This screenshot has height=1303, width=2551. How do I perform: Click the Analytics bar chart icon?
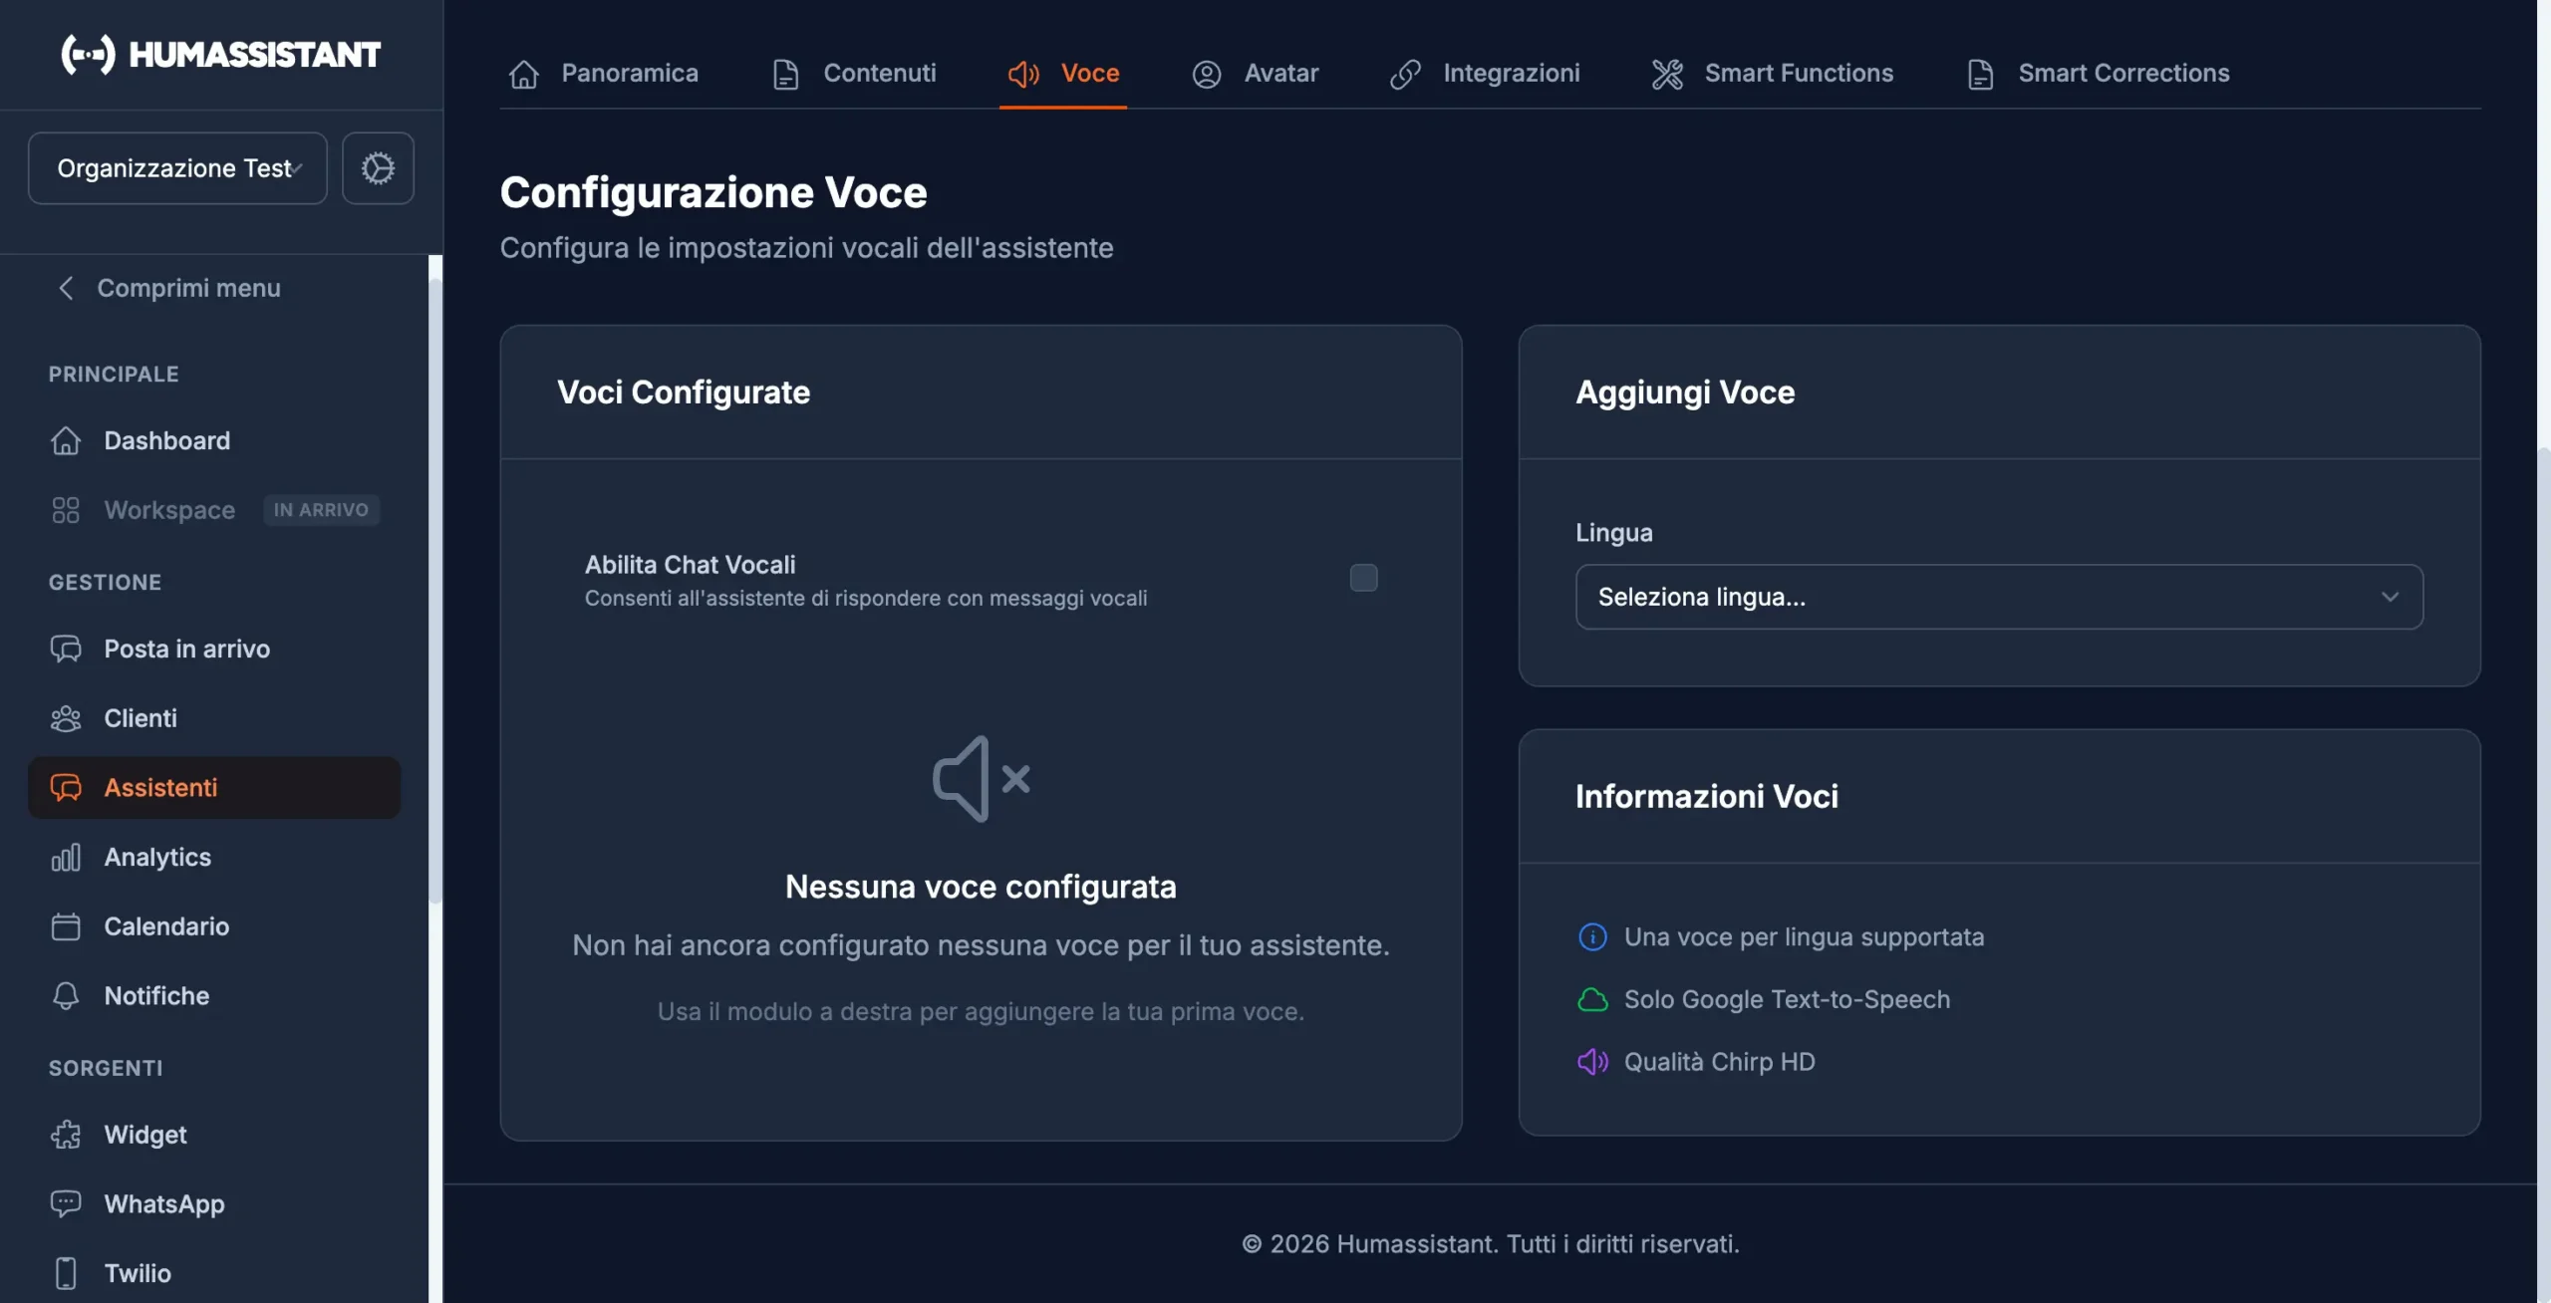66,857
